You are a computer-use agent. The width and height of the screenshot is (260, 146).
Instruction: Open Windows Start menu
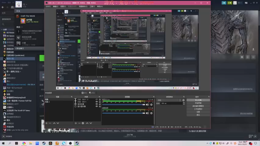tap(3, 143)
